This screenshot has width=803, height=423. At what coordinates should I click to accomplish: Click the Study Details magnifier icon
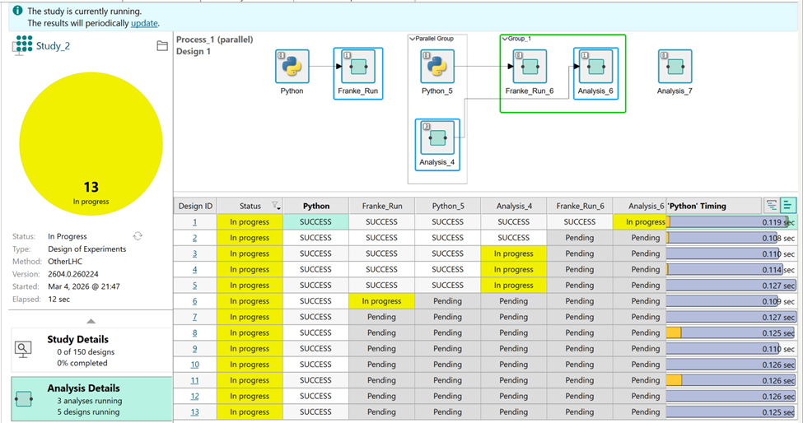tap(22, 350)
